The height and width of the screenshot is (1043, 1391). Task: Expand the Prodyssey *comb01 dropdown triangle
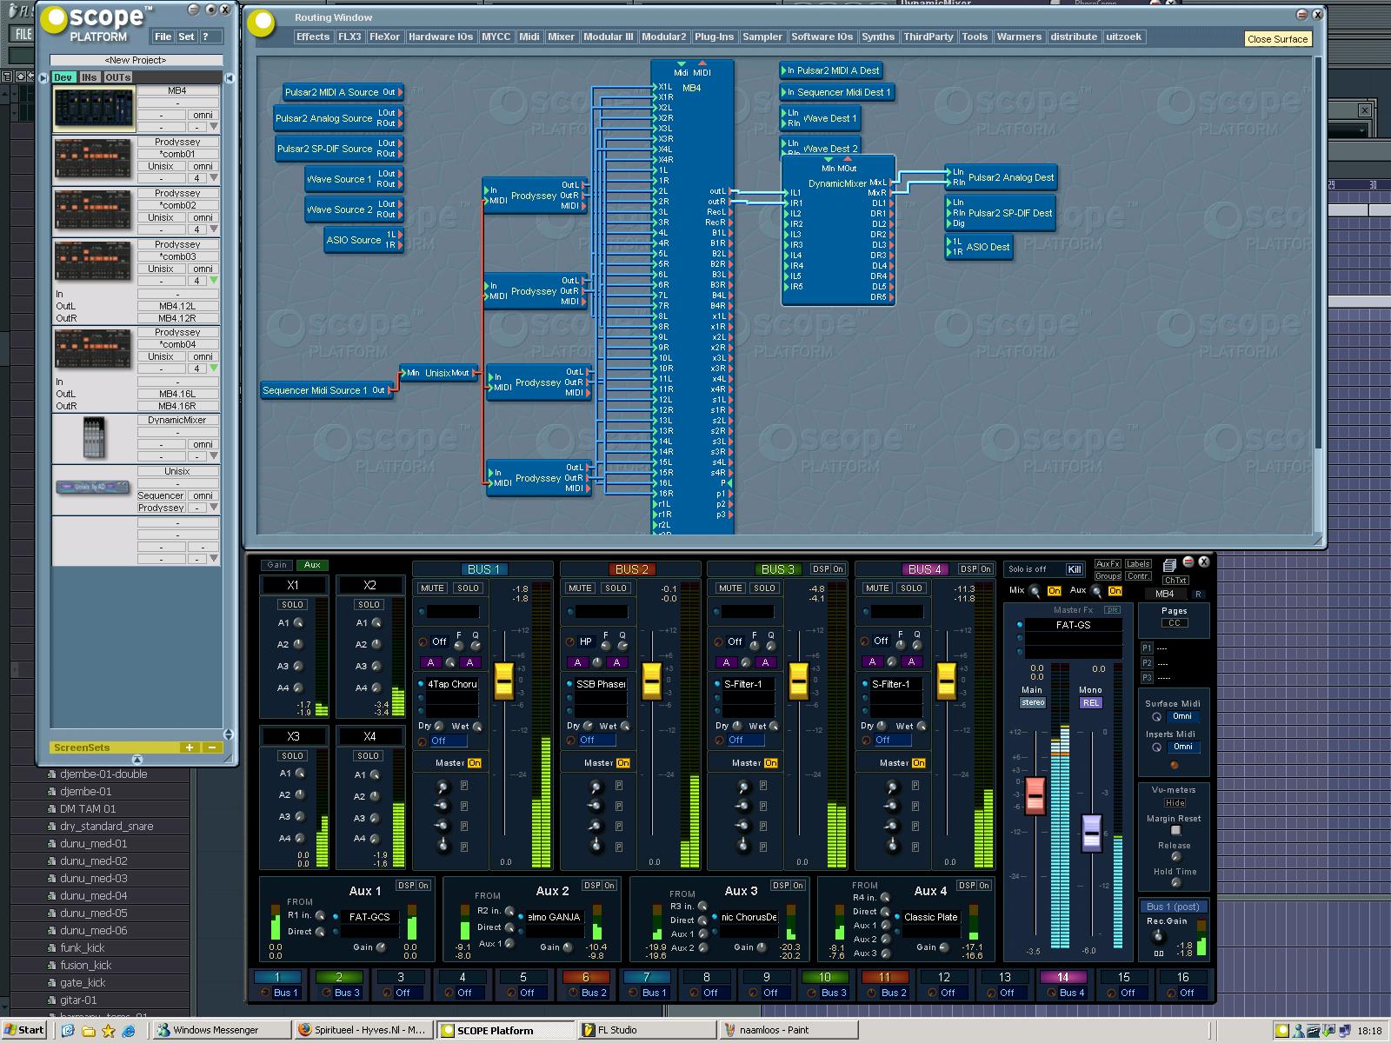pos(213,178)
